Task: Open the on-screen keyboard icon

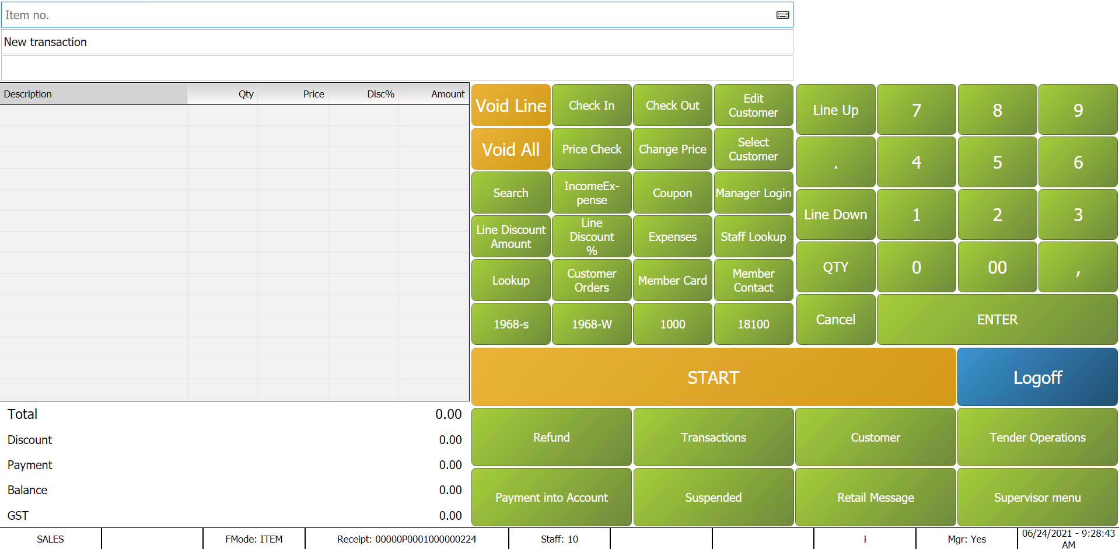Action: pyautogui.click(x=782, y=15)
